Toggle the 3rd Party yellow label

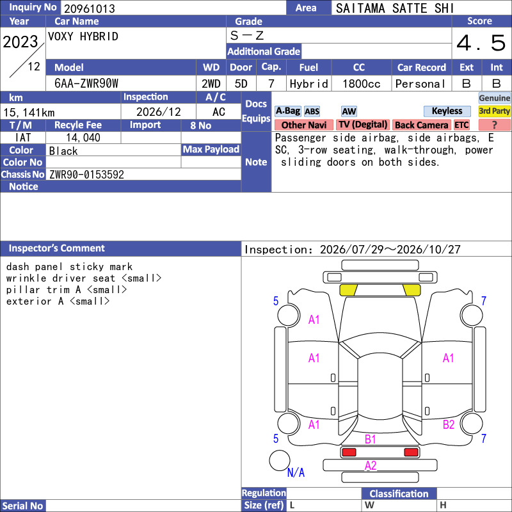494,111
